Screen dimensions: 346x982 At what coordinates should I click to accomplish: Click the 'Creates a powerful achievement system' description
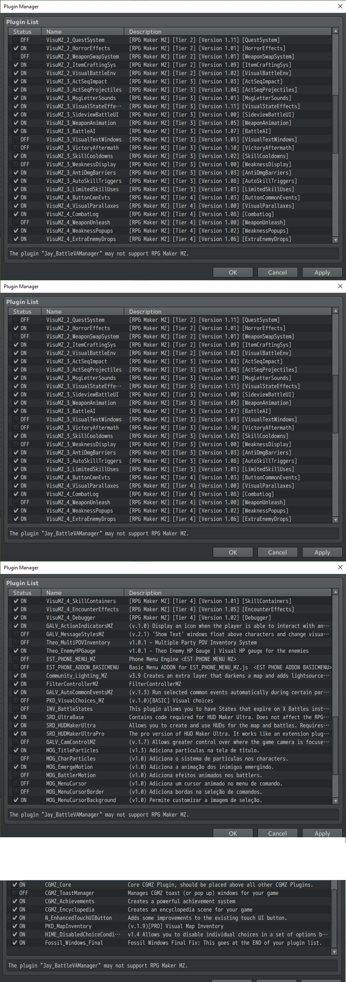point(181,901)
